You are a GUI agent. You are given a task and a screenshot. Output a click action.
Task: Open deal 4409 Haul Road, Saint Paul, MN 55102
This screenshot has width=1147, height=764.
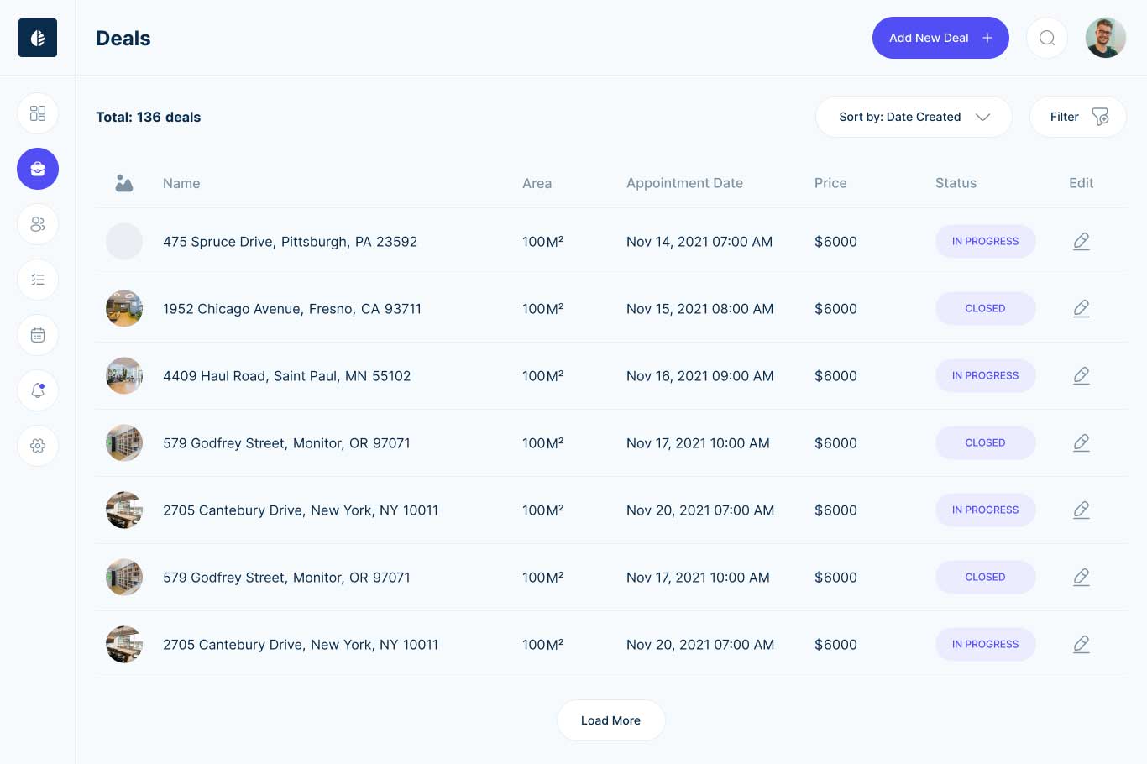pyautogui.click(x=287, y=376)
